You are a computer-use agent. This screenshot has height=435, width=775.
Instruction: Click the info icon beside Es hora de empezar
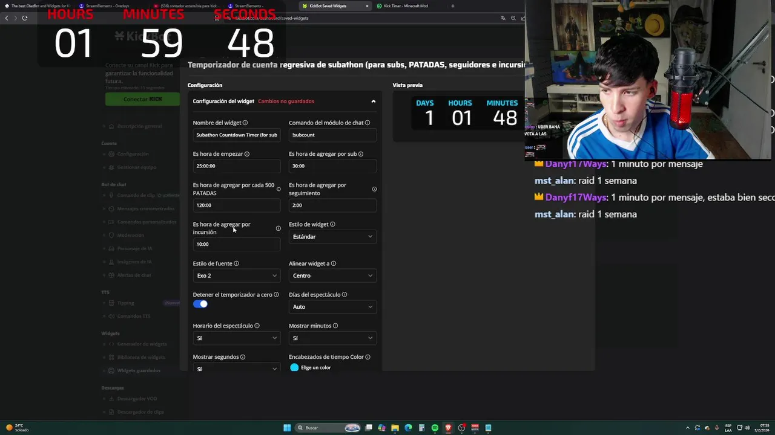point(246,154)
